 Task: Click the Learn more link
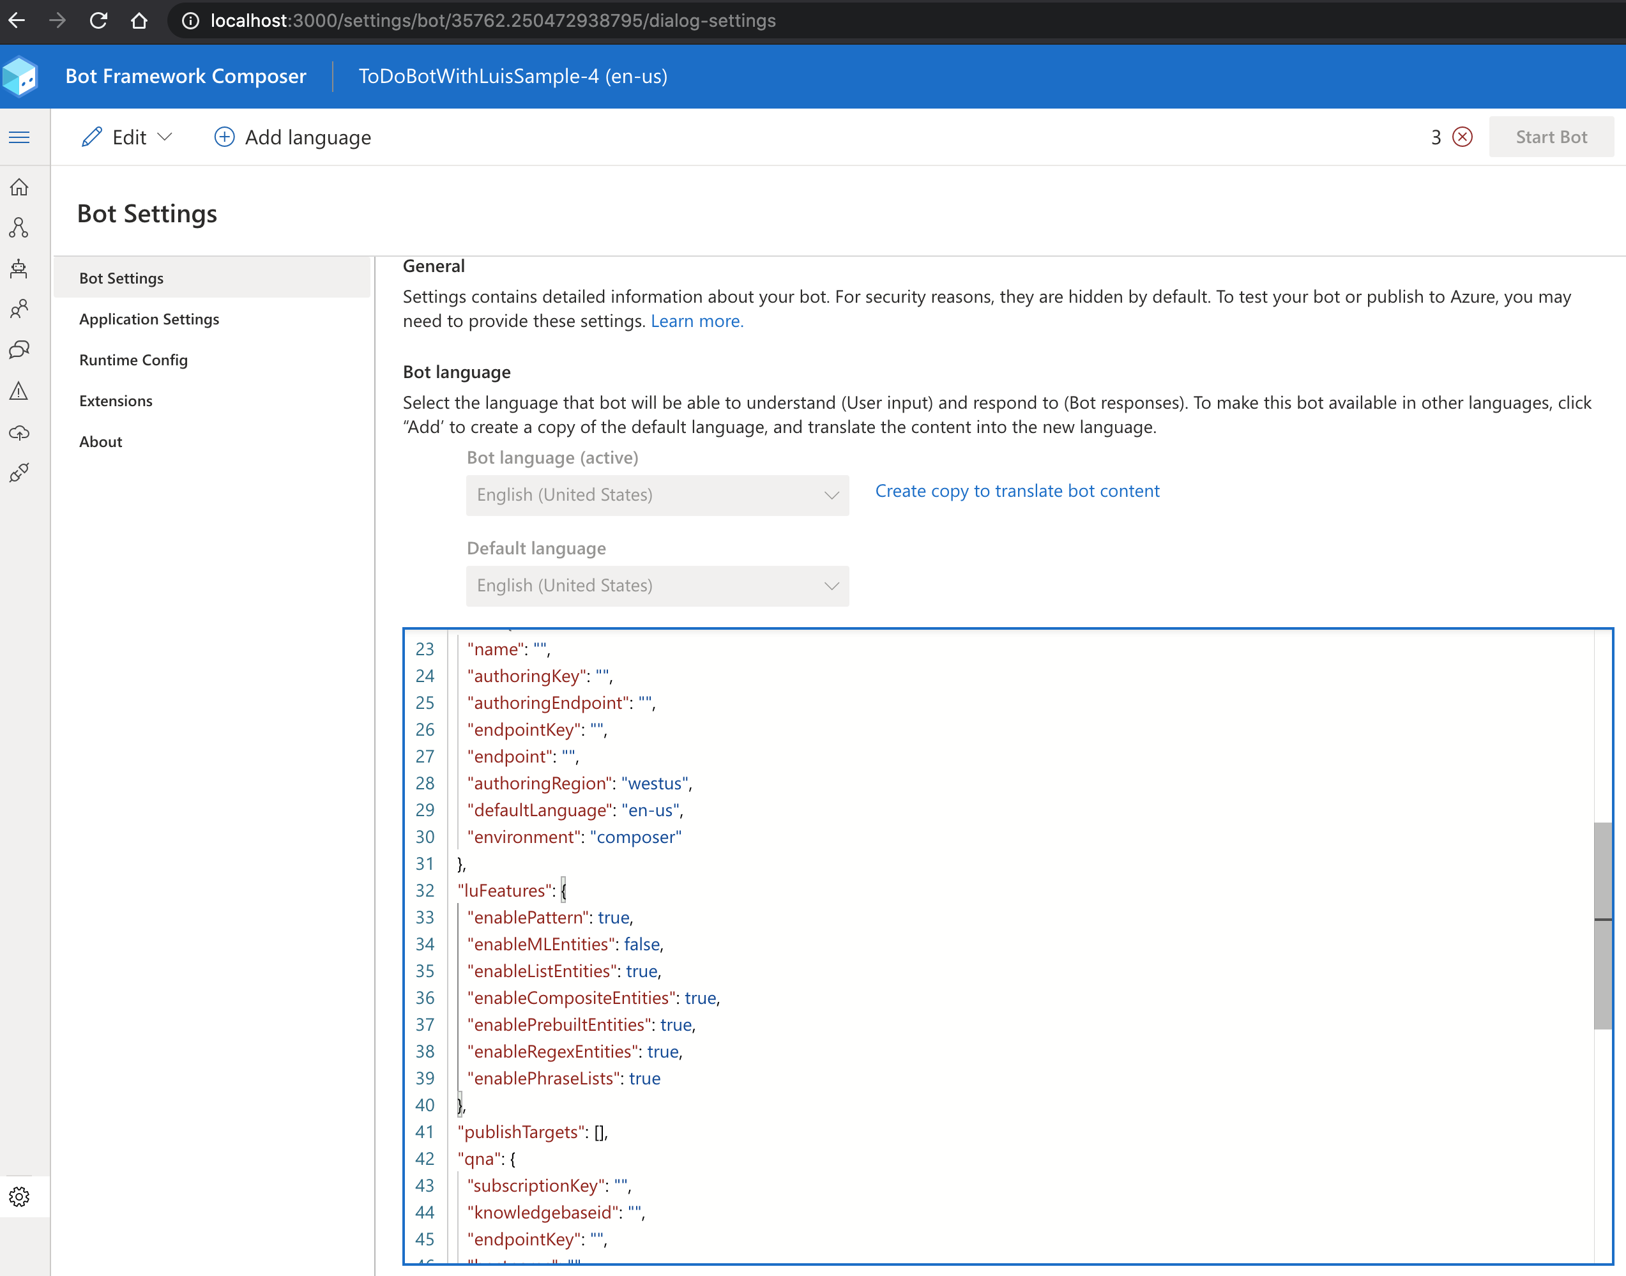pos(696,321)
